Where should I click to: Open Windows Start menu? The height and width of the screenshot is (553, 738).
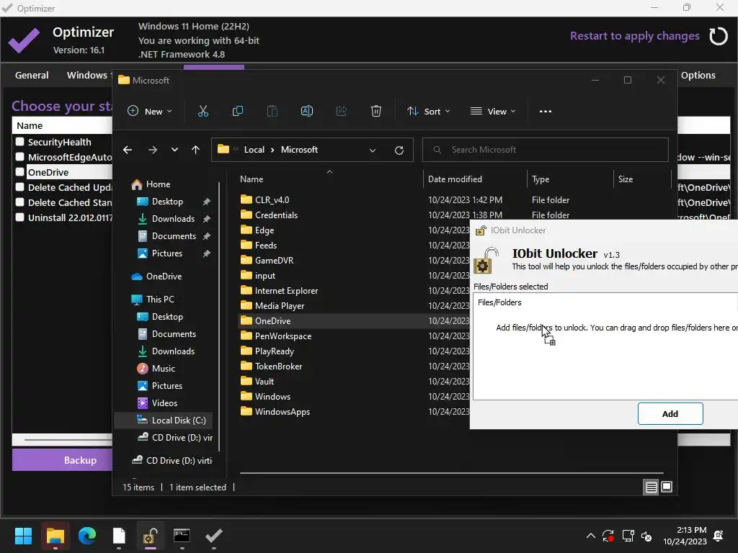pyautogui.click(x=23, y=536)
